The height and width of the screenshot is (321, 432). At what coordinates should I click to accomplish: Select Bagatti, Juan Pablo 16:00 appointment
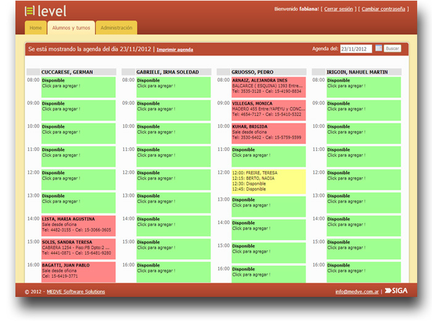click(x=78, y=272)
